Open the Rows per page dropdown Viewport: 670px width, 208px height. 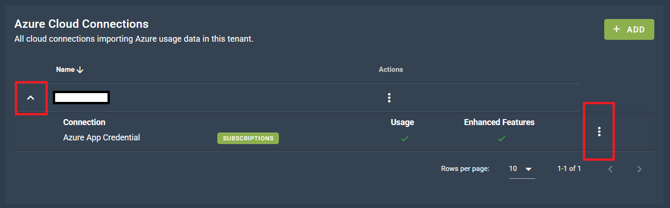(522, 169)
